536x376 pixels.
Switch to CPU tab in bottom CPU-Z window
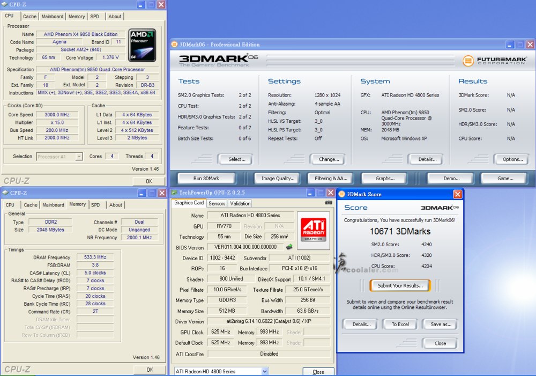pos(10,205)
